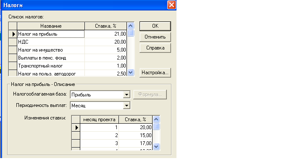Screen dimensions: 287x161
Task: Click row selector of month 1
Action: 76,127
